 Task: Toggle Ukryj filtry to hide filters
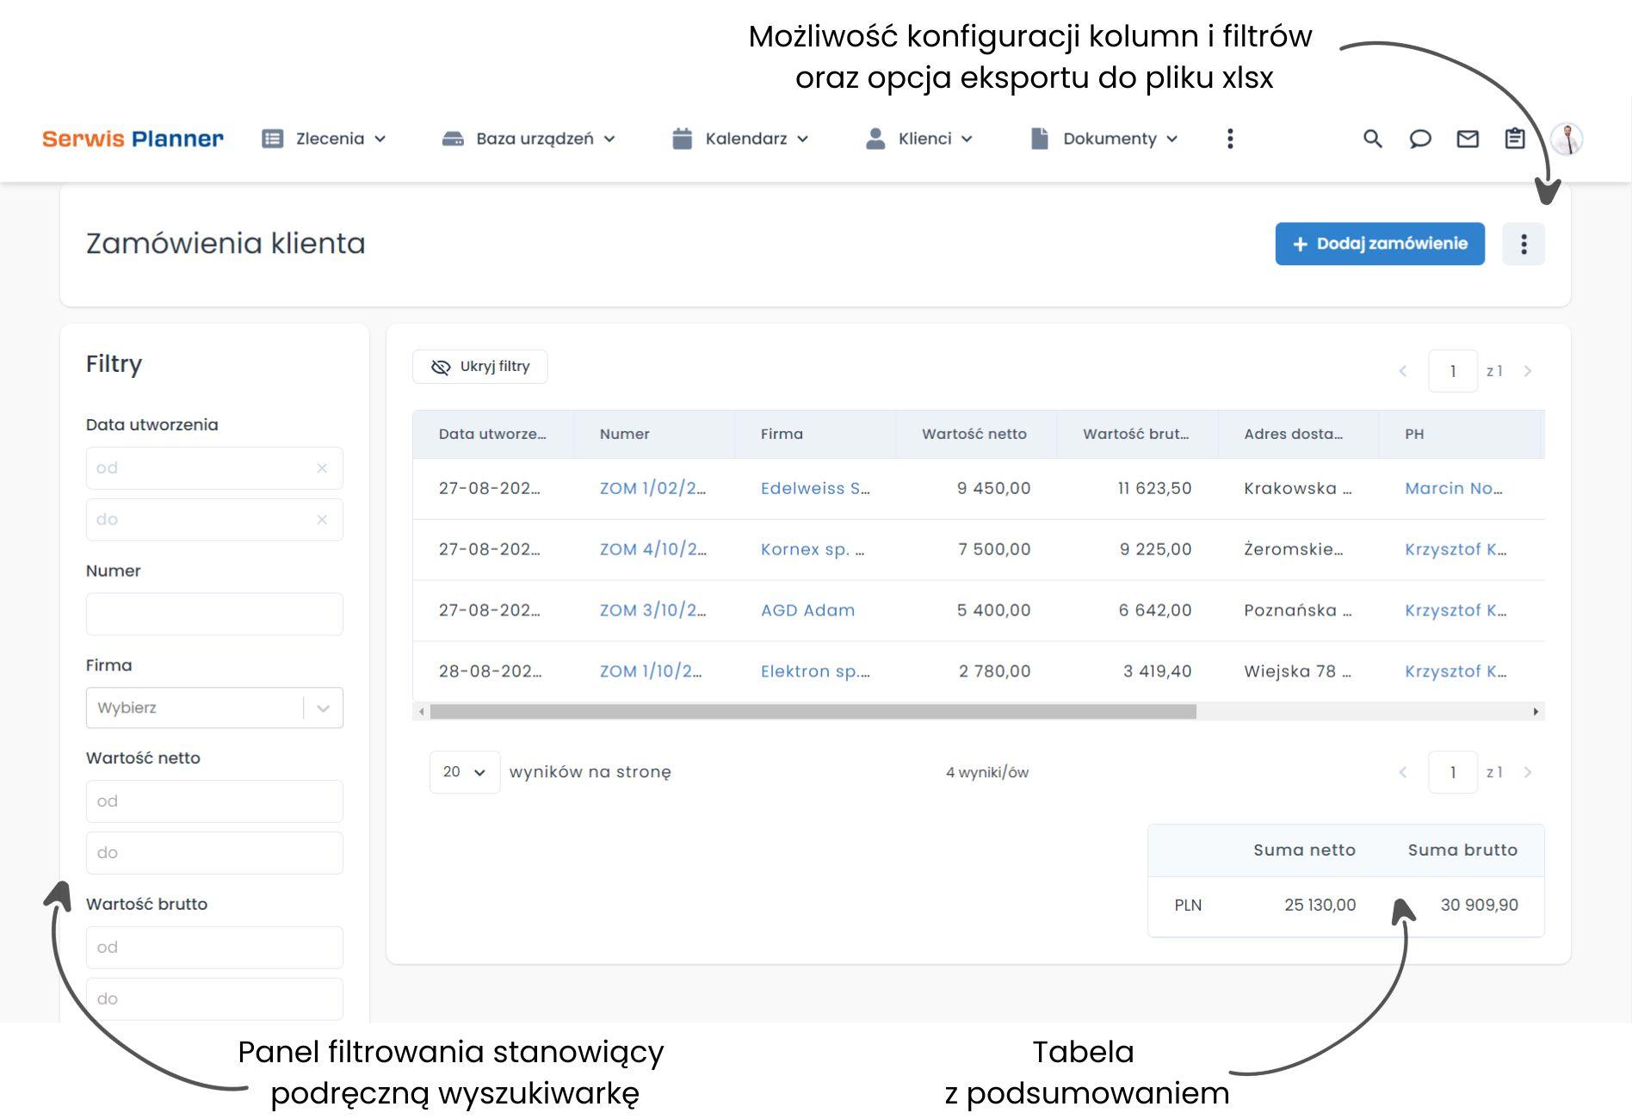pyautogui.click(x=480, y=367)
